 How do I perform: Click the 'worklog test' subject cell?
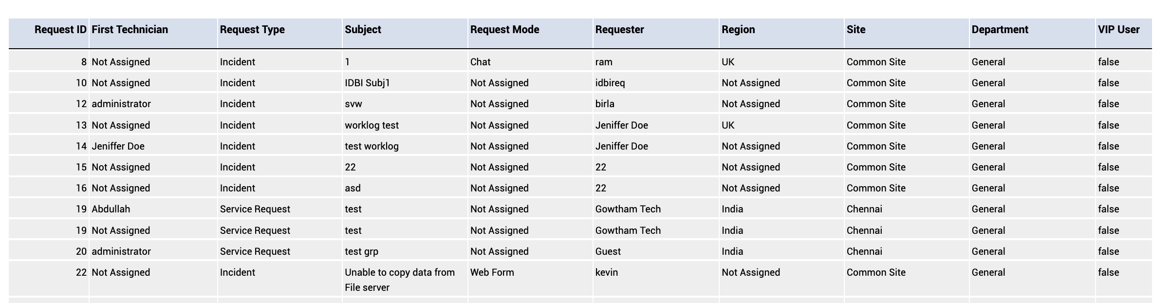click(x=372, y=125)
